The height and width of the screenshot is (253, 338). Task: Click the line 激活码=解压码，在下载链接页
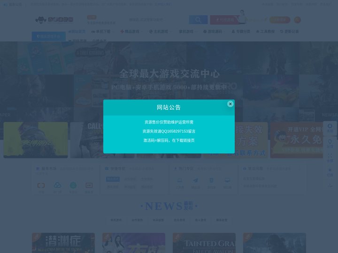(x=169, y=140)
